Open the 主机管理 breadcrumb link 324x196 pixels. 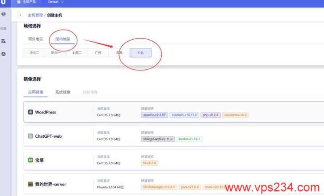[34, 15]
